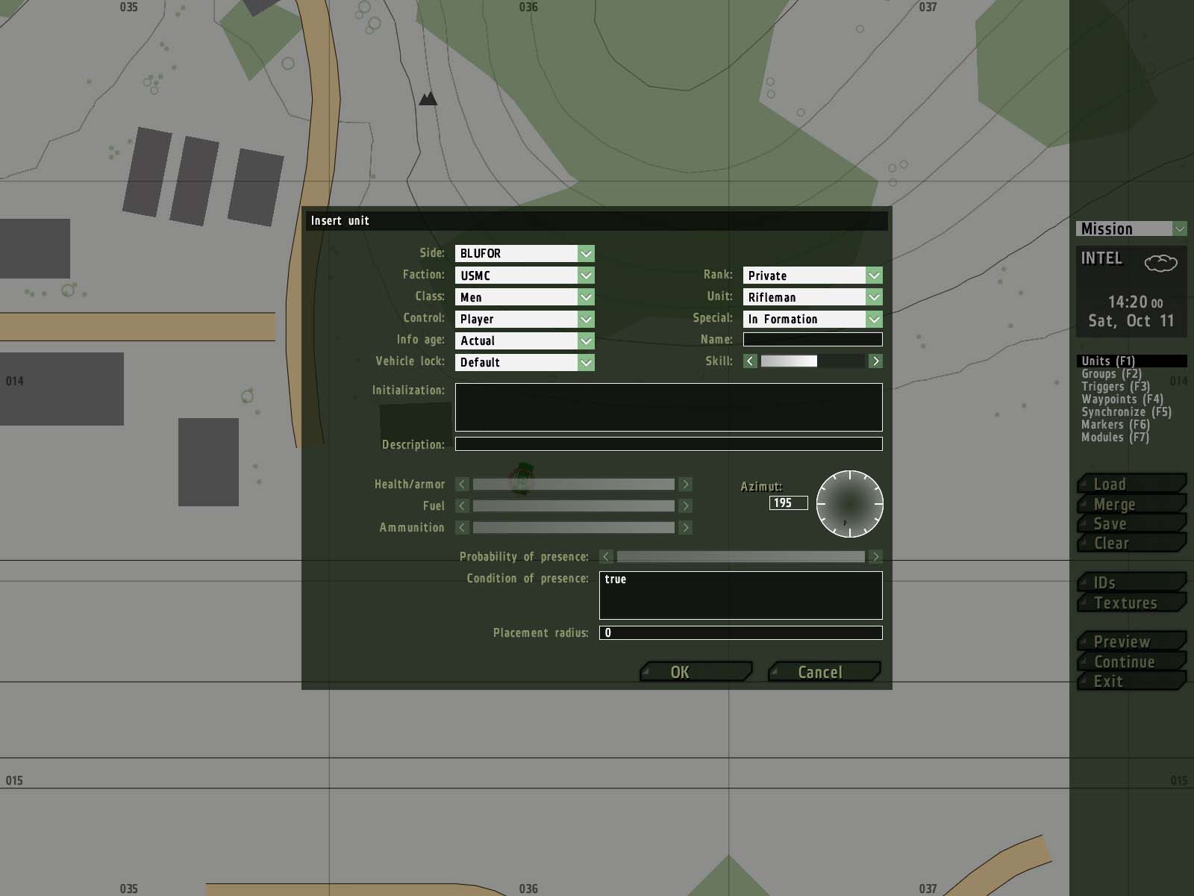Open the INTEL weather cloud icon

pyautogui.click(x=1160, y=262)
